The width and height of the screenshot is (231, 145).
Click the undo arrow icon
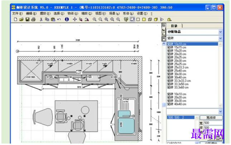pyautogui.click(x=59, y=19)
